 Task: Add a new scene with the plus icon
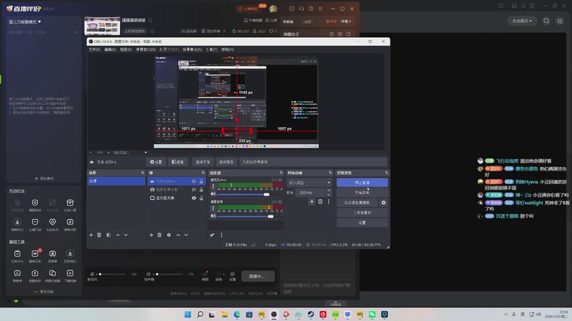click(92, 235)
